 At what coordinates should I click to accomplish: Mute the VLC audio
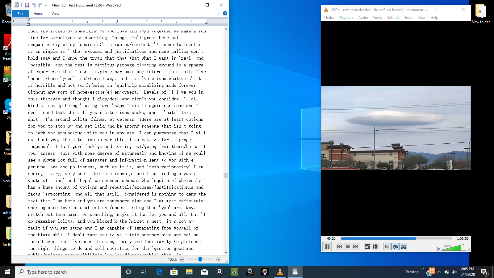point(437,249)
